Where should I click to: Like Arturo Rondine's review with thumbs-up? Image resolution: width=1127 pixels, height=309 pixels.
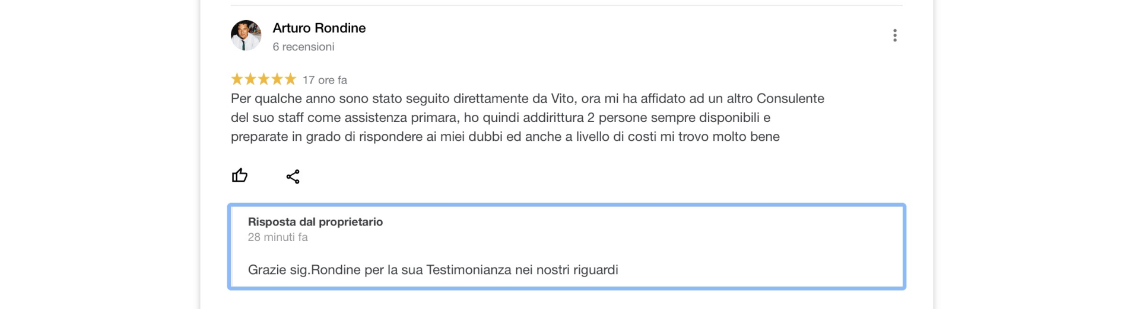(240, 175)
